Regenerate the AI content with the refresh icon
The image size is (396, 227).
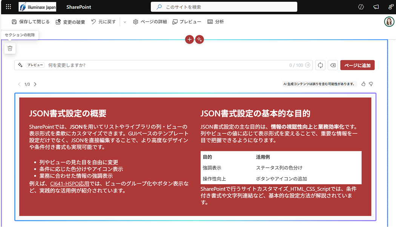(320, 65)
